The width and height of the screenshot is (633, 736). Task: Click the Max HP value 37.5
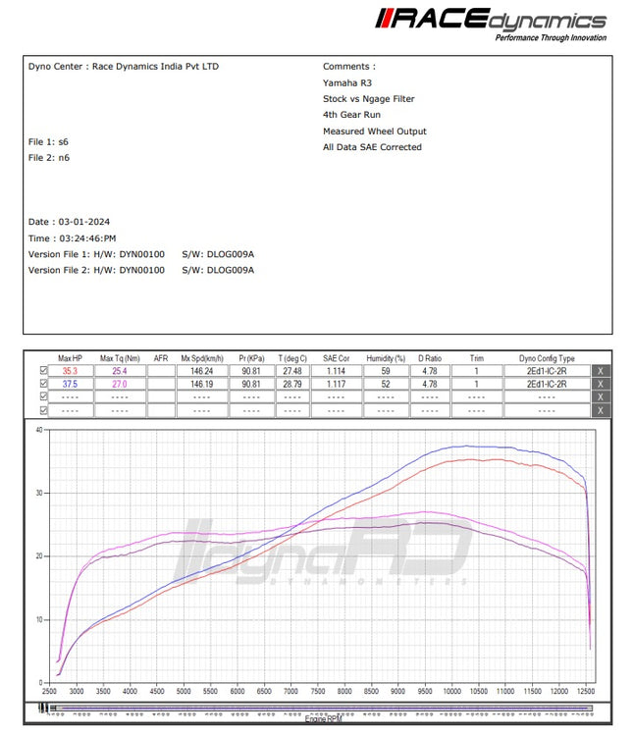(x=70, y=384)
